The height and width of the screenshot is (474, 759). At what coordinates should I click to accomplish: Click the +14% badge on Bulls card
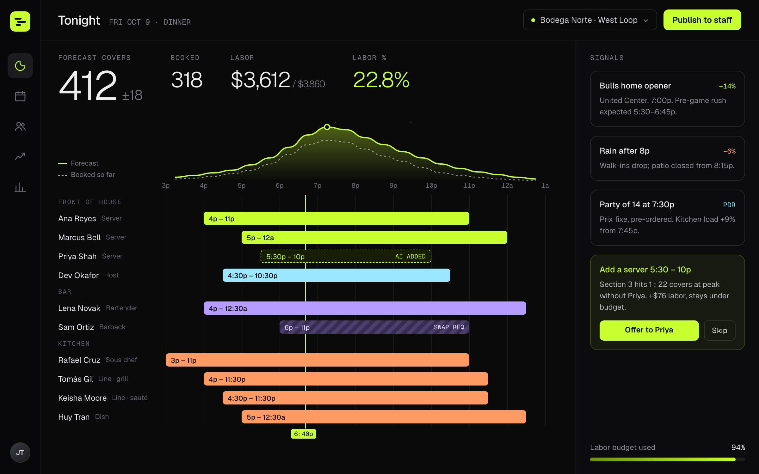coord(727,86)
